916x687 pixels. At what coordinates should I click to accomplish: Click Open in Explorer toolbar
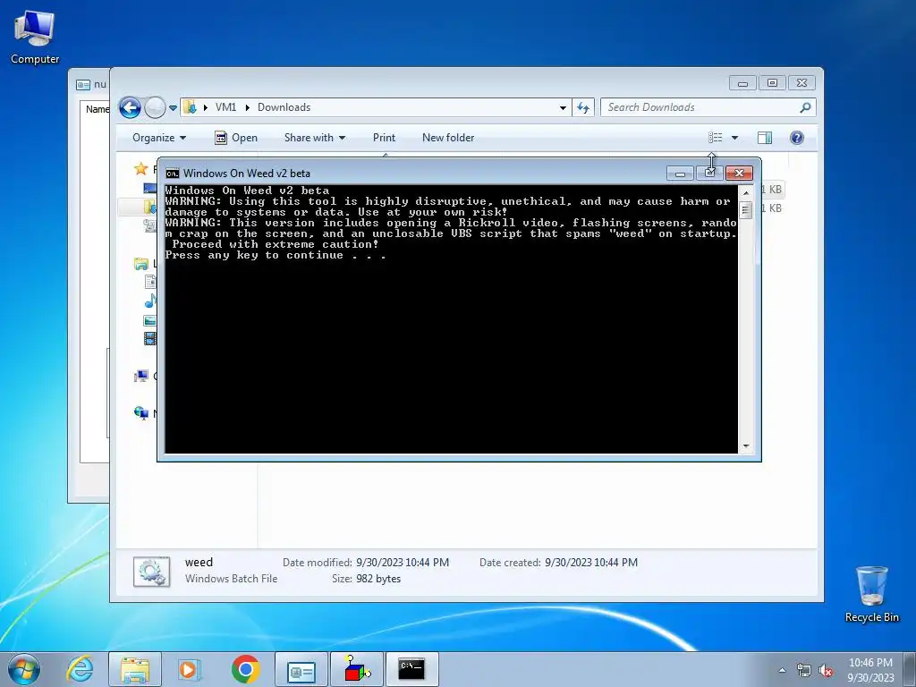pos(236,138)
